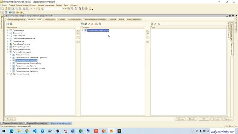Switch to the Обработка результата tab
Screen dimensions: 238x134
15,20
